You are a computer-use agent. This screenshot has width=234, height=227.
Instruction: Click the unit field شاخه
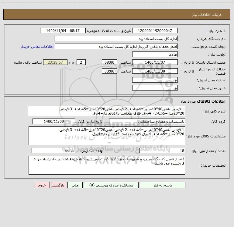click(53, 151)
